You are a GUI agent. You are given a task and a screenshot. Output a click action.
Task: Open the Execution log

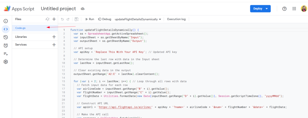176,19
